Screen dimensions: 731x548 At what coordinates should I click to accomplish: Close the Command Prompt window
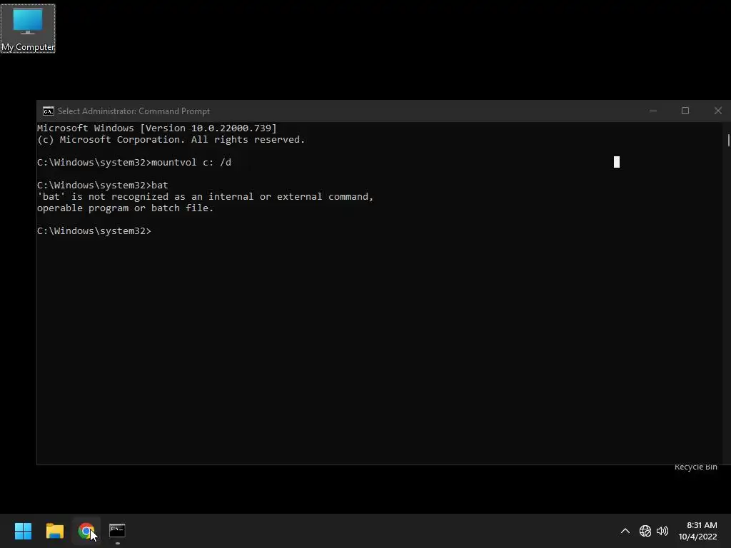(717, 111)
